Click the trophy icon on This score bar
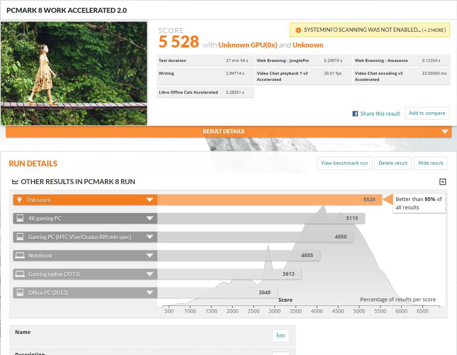Screen dimensions: 457x355 pyautogui.click(x=19, y=200)
